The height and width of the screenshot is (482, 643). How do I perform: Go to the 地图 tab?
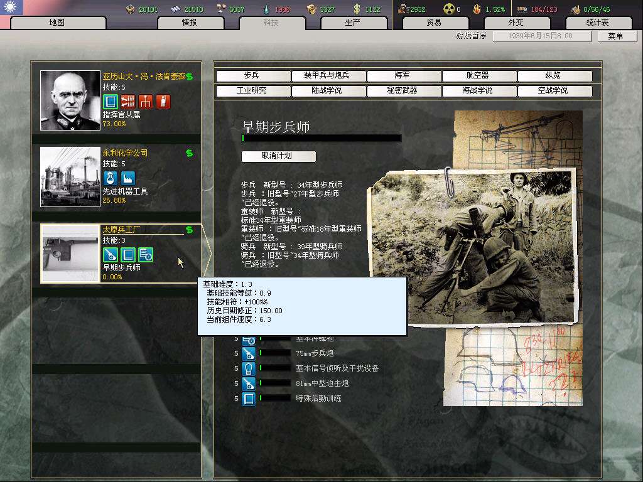pyautogui.click(x=57, y=23)
